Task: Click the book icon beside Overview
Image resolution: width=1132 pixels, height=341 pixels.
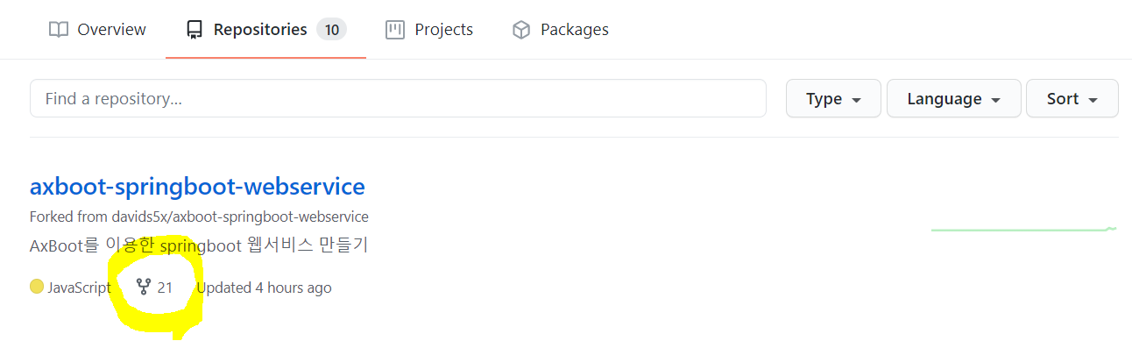Action: (58, 30)
